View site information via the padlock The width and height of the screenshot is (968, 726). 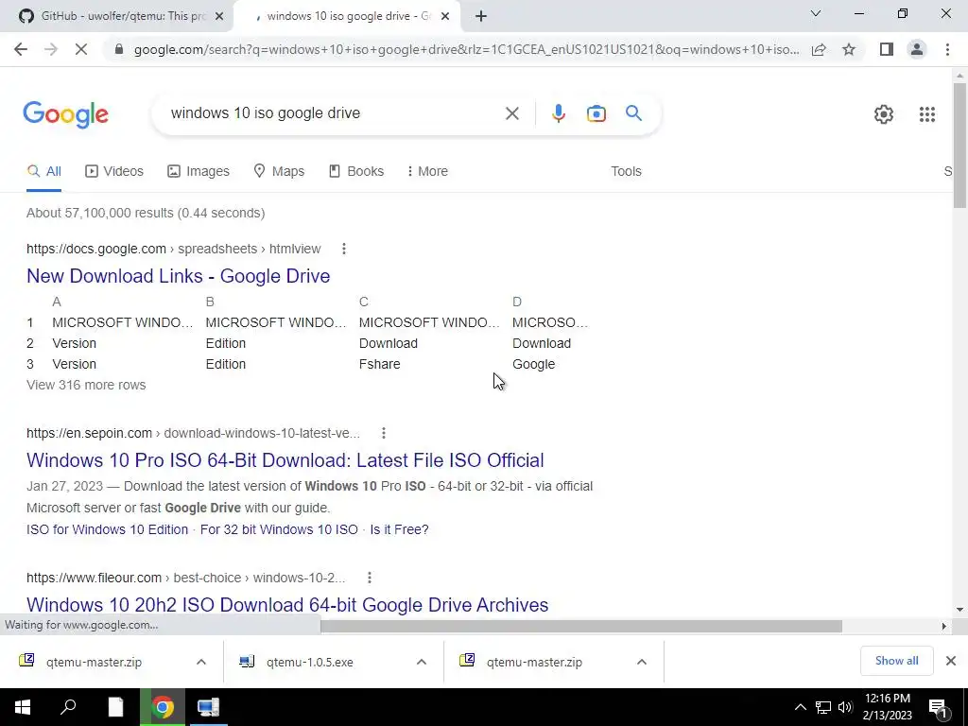118,49
